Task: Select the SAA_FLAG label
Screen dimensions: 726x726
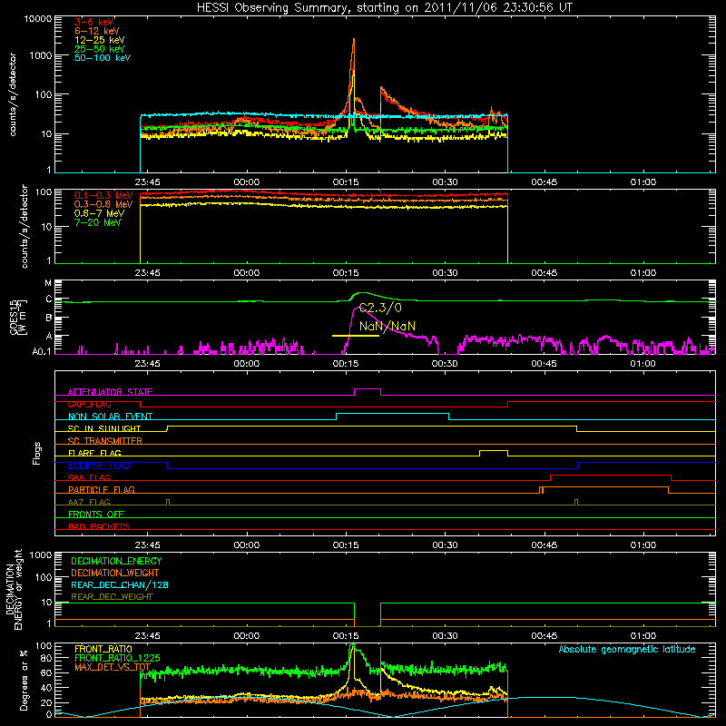Action: 89,477
